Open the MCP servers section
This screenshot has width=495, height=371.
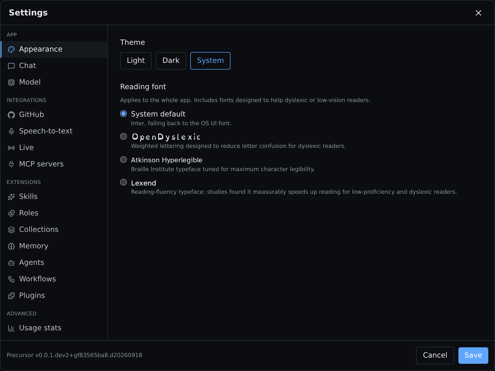pyautogui.click(x=54, y=164)
